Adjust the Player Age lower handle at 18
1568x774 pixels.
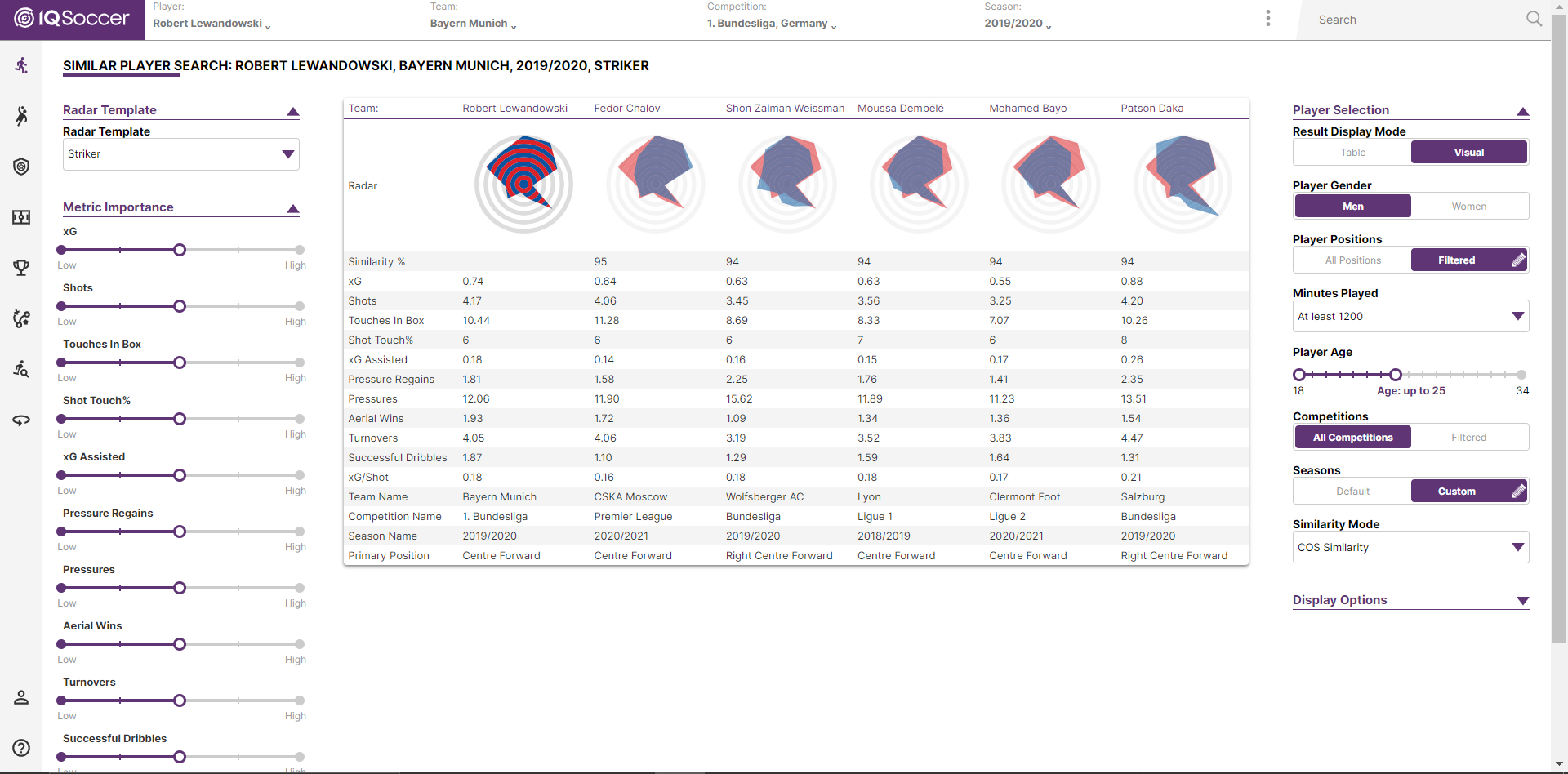(1298, 375)
